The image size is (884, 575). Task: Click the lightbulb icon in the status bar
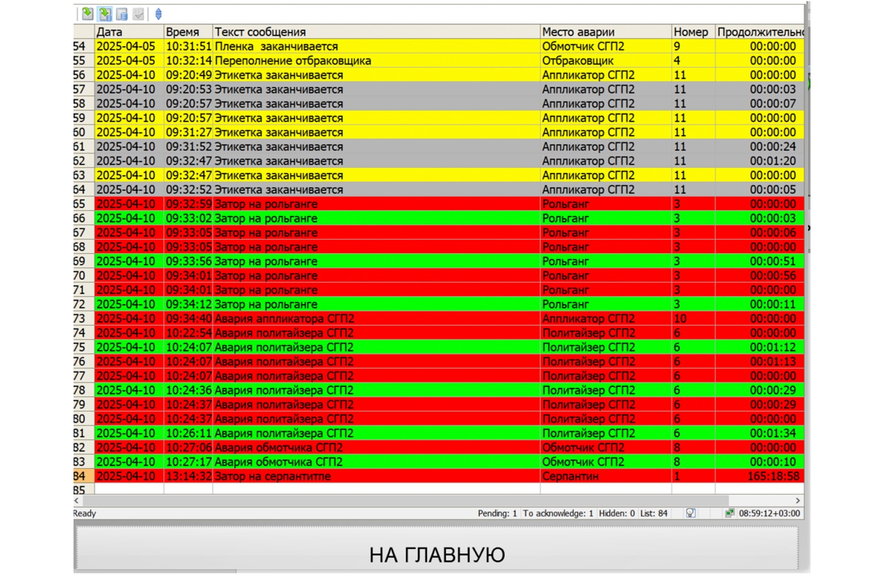point(691,513)
